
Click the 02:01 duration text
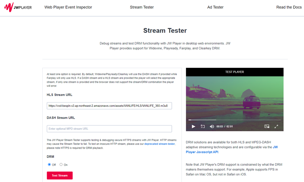[x=230, y=126]
